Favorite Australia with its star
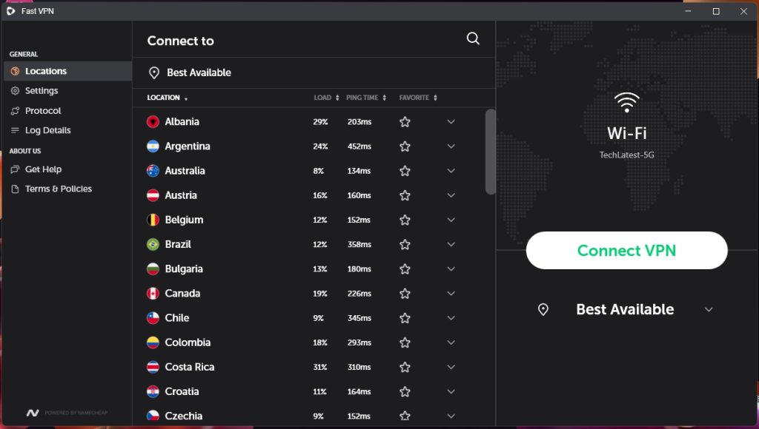Image resolution: width=759 pixels, height=429 pixels. [405, 171]
